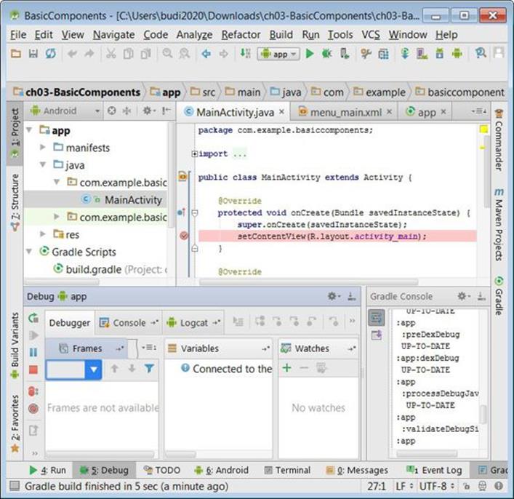This screenshot has width=514, height=499.
Task: Expand the folded import block
Action: coord(194,153)
